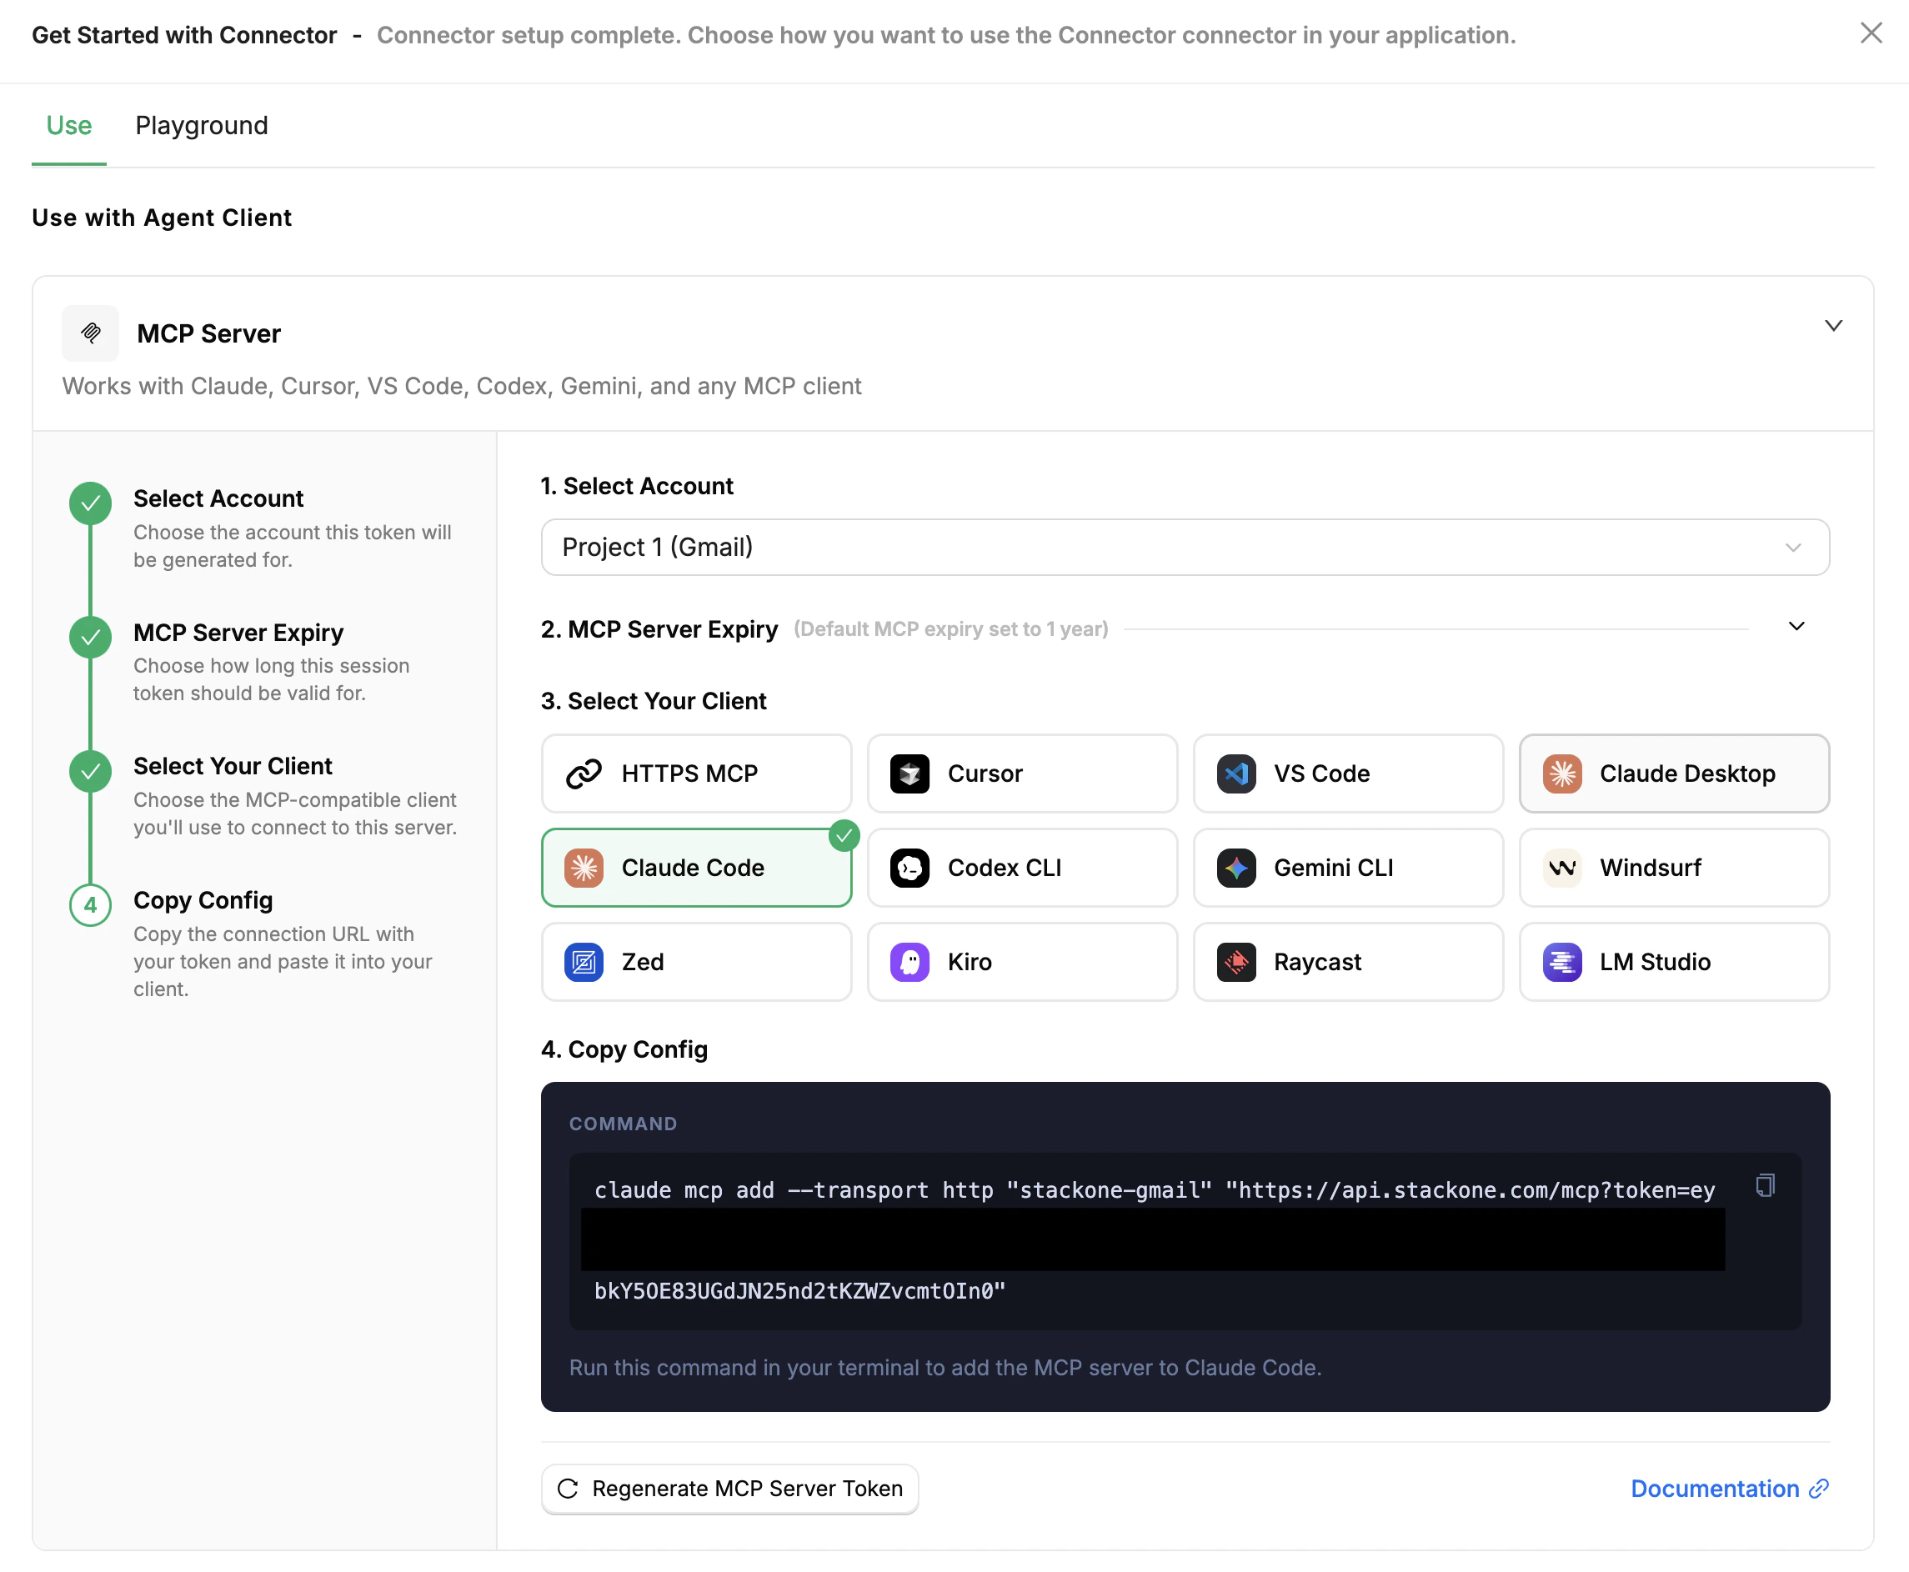Screen dimensions: 1909x1572
Task: Click the Zed logo icon
Action: (x=584, y=962)
